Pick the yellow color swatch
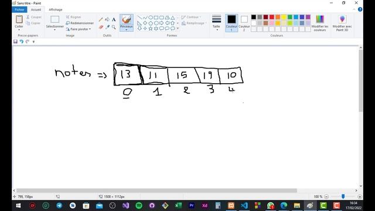The height and width of the screenshot is (211, 375). [284, 17]
